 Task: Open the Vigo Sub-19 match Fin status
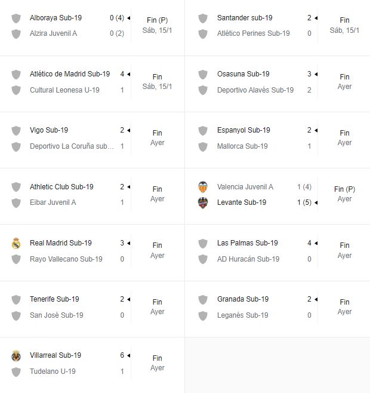[157, 133]
